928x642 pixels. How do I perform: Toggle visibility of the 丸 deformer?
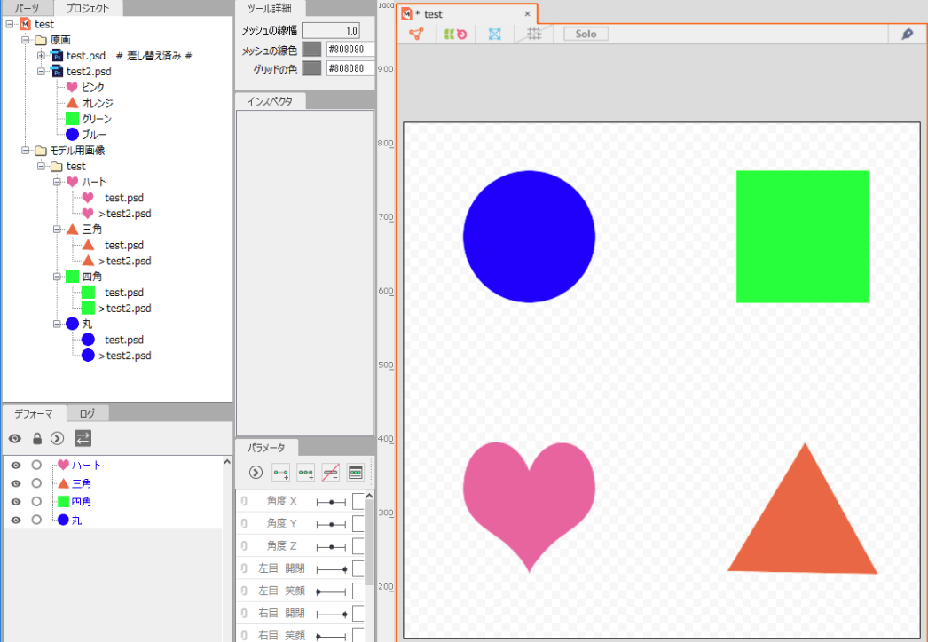point(16,521)
